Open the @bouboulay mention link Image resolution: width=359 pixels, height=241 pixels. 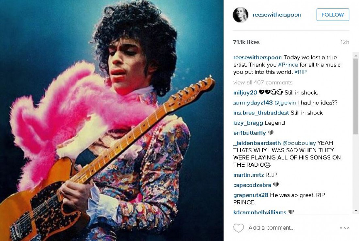click(x=299, y=143)
